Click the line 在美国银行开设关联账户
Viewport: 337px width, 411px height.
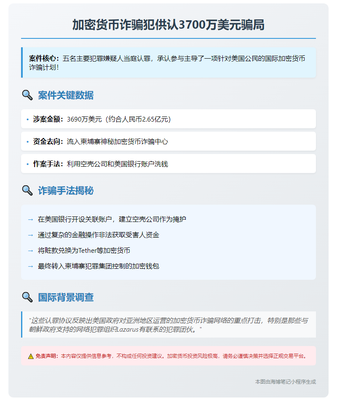pyautogui.click(x=112, y=219)
